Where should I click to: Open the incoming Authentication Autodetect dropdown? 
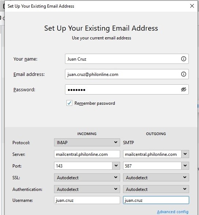(87, 189)
